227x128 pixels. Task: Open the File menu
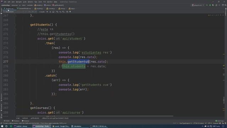coord(5,2)
